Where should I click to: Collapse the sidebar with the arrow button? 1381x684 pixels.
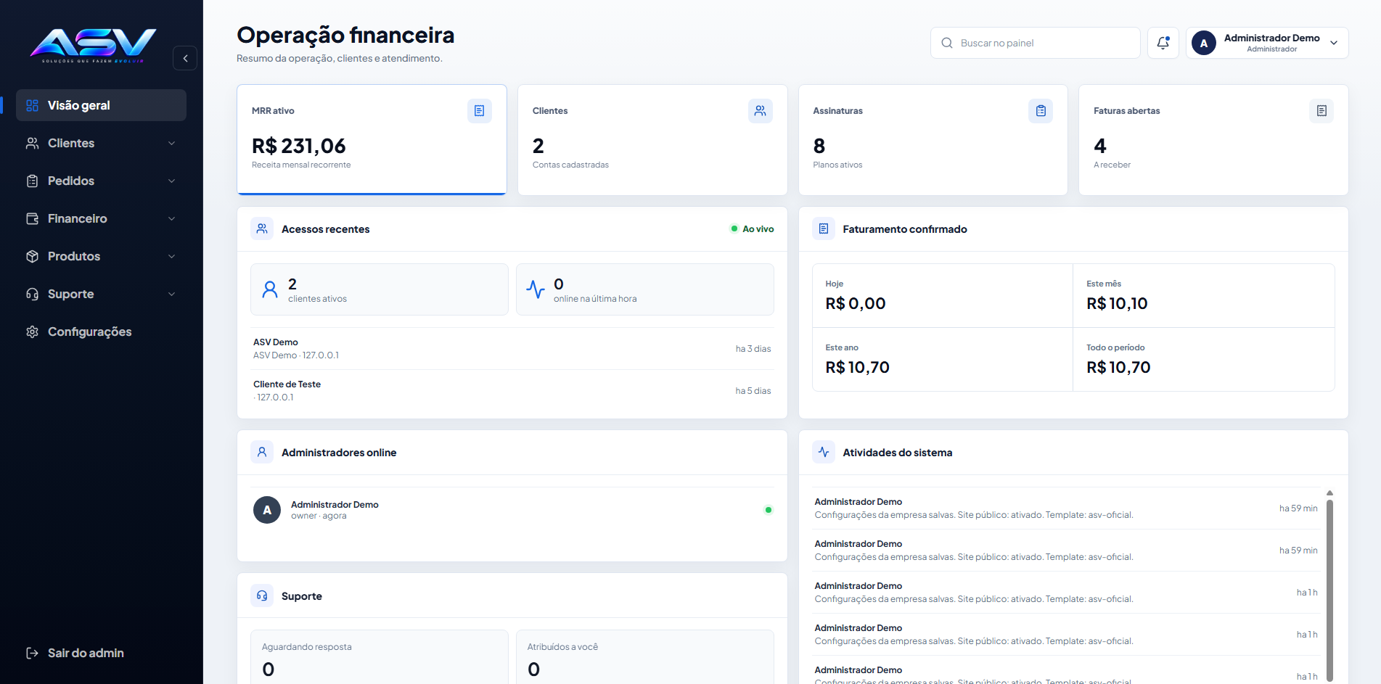point(185,58)
